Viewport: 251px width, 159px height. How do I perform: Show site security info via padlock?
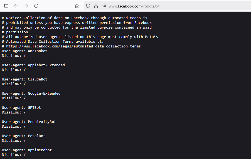(x=96, y=6)
